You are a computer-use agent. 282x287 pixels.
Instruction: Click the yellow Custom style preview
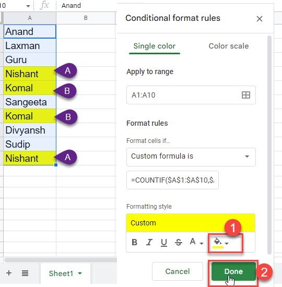(x=191, y=223)
